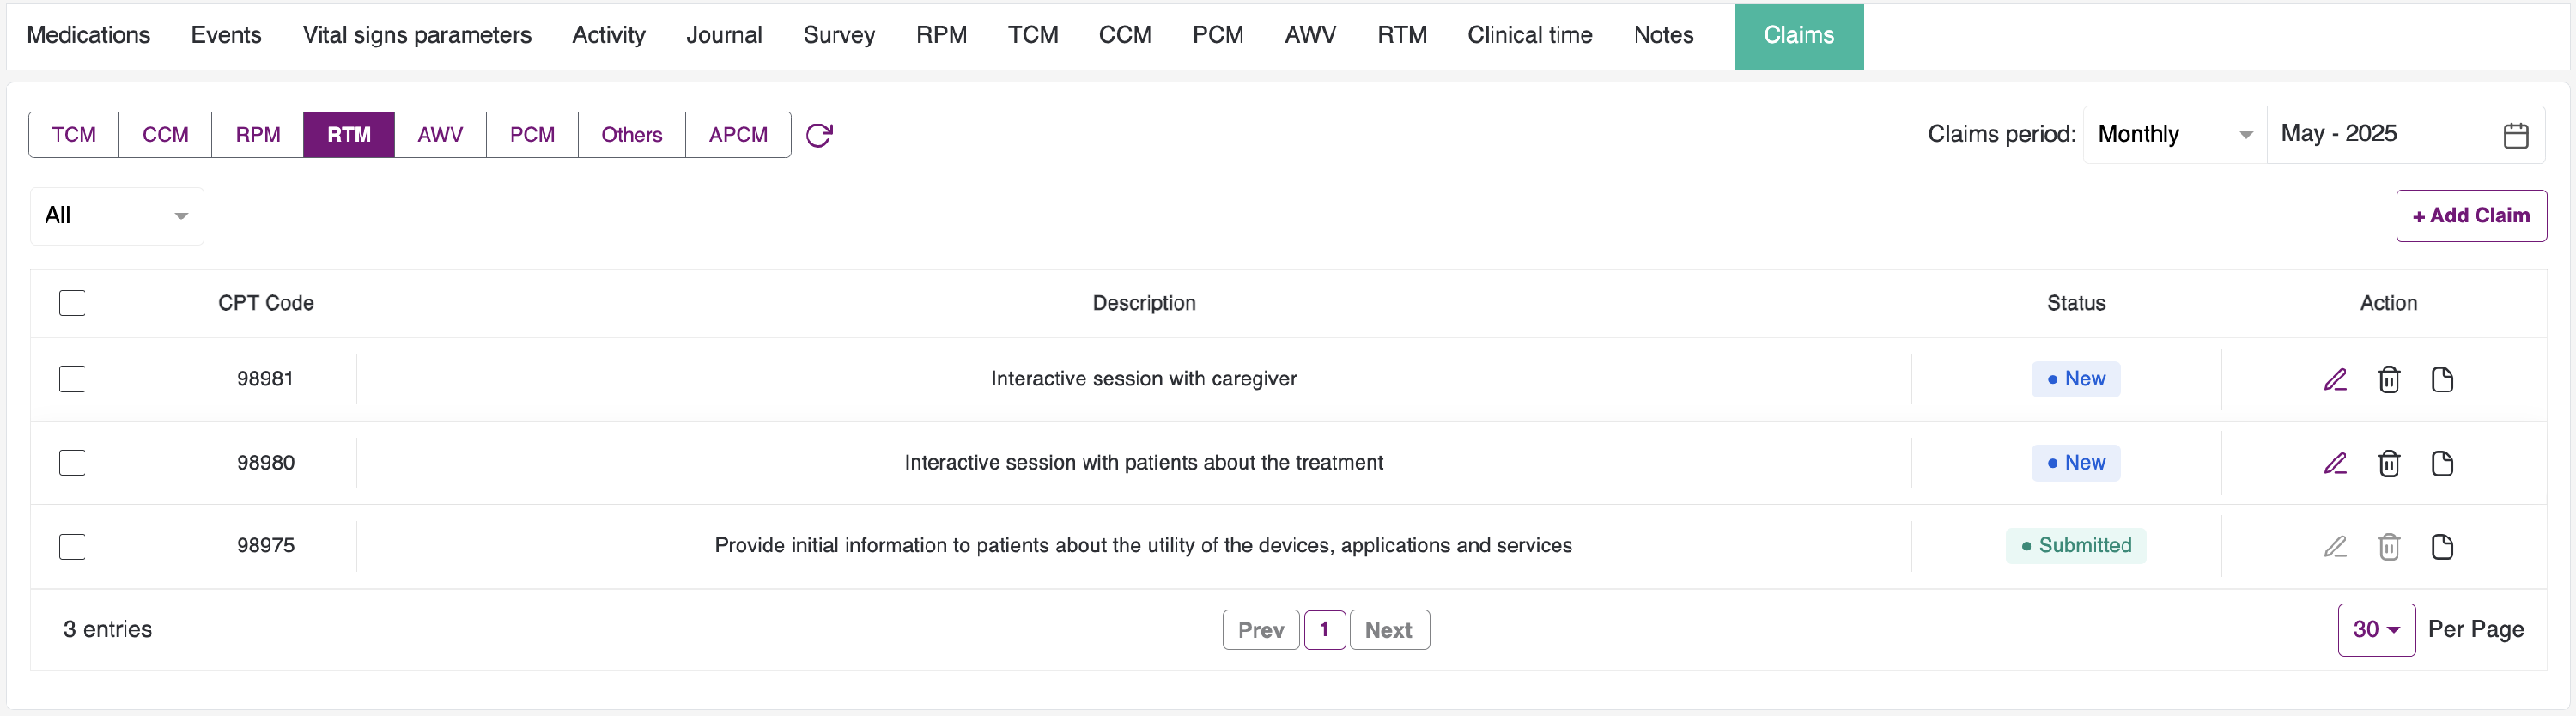Expand the Monthly claims period dropdown
Viewport: 2576px width, 716px height.
click(2174, 135)
